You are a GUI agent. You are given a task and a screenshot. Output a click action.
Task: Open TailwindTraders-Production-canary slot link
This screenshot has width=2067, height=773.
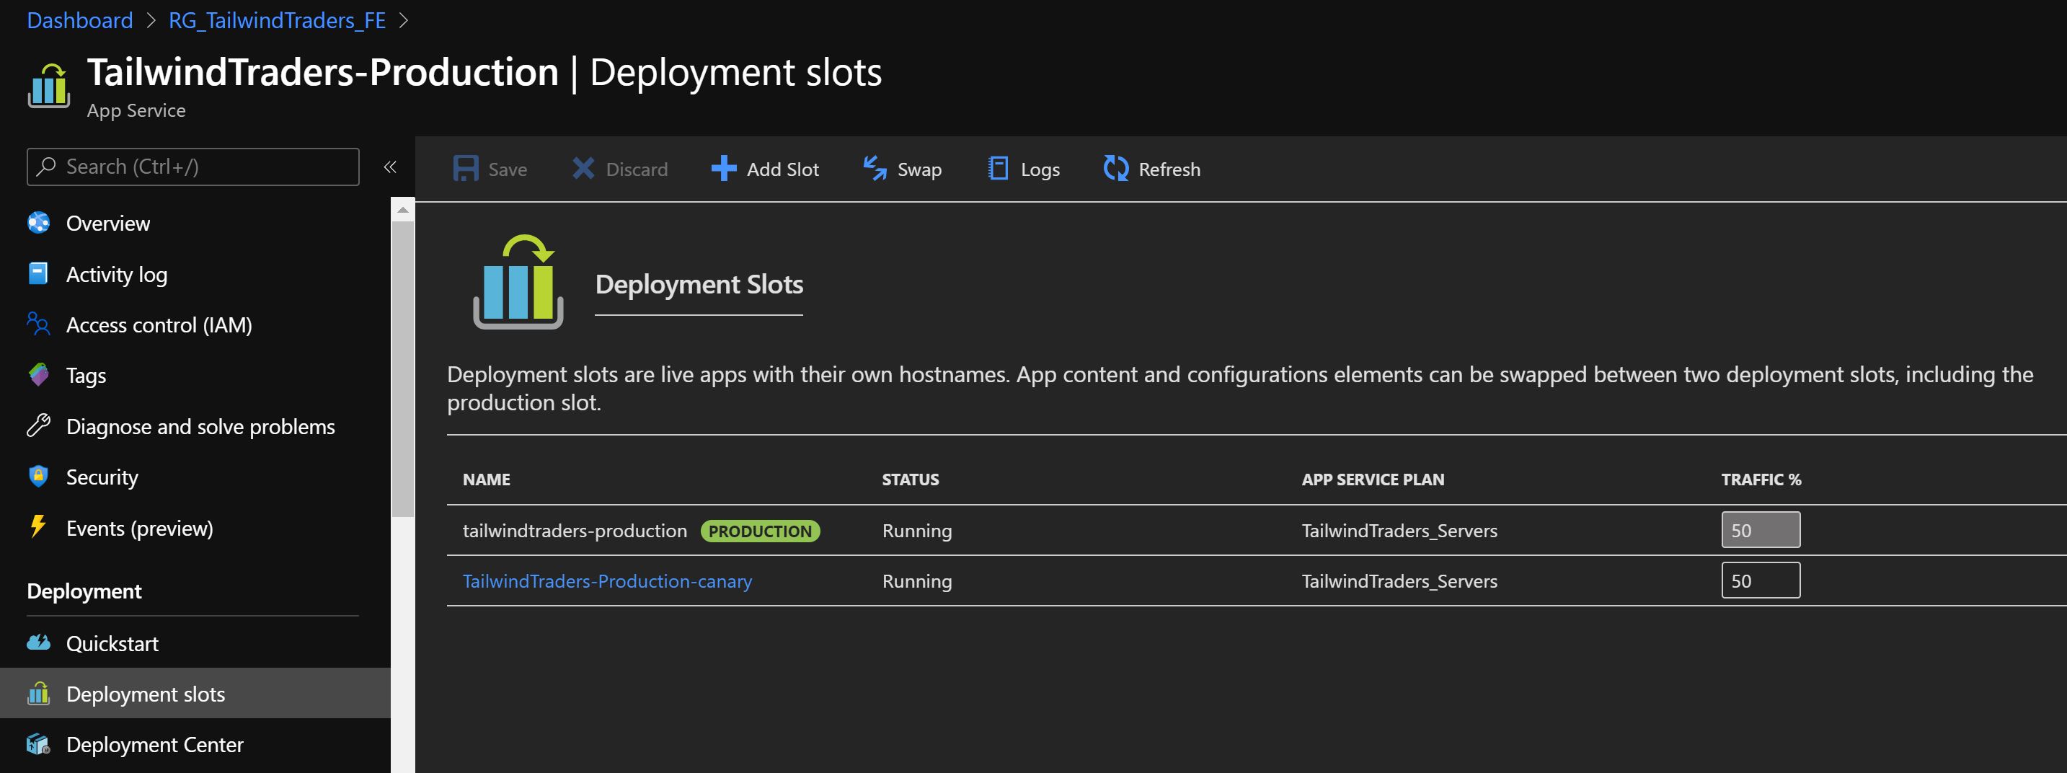(x=608, y=580)
